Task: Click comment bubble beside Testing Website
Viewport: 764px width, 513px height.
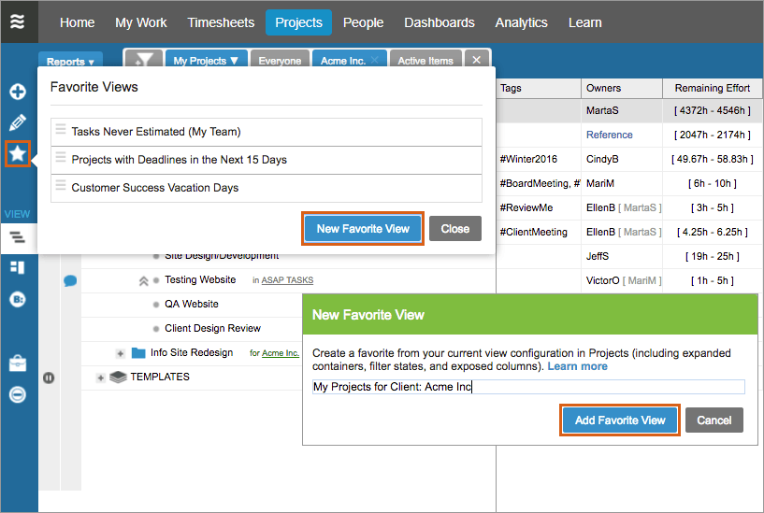Action: coord(70,280)
